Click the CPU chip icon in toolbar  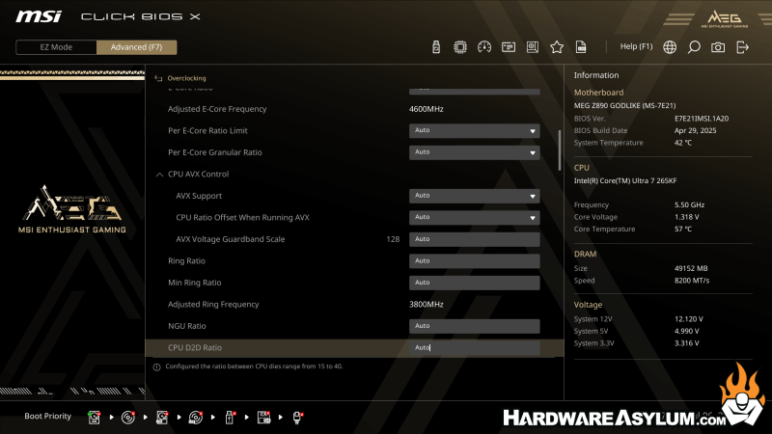point(460,47)
